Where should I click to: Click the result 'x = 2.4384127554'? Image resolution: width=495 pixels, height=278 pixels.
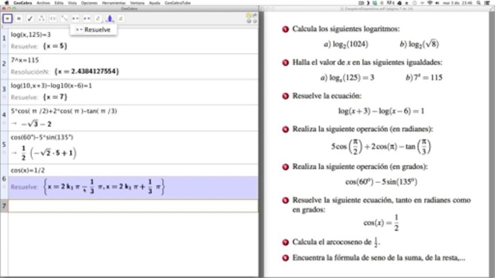tap(87, 71)
